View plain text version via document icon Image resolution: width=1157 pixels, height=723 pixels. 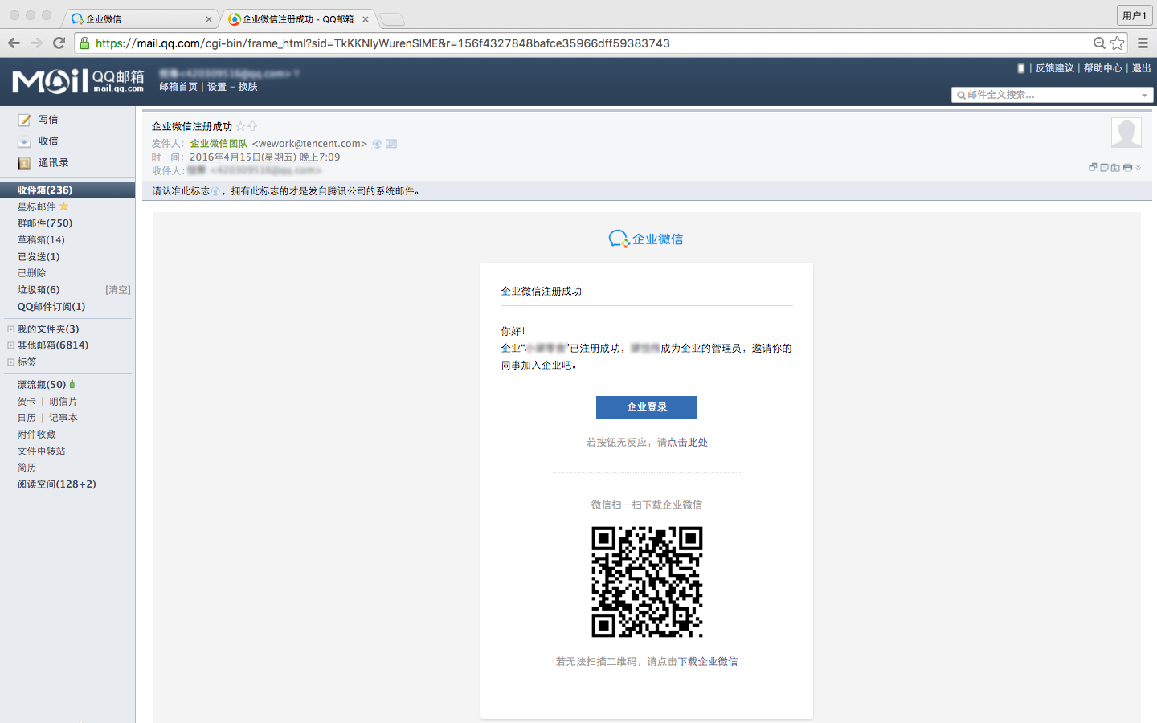pyautogui.click(x=1103, y=167)
